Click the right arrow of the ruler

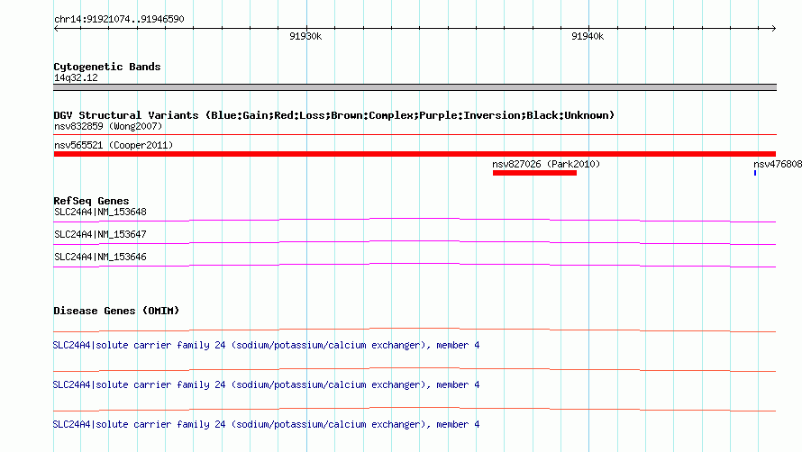click(774, 28)
